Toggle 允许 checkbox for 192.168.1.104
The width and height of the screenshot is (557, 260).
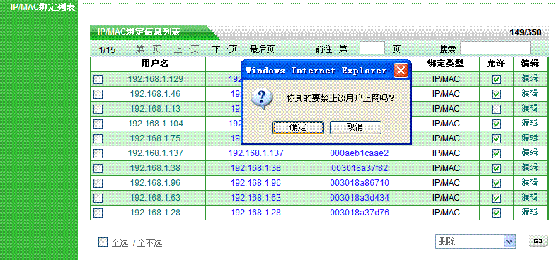pos(496,124)
